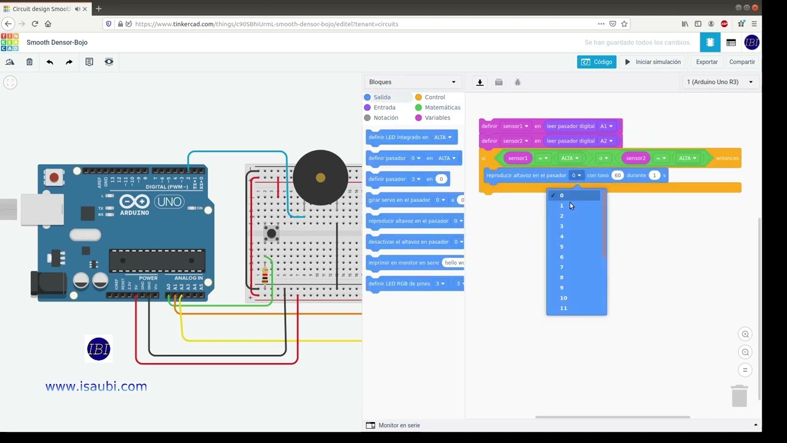Click the tone value 60 field

617,175
